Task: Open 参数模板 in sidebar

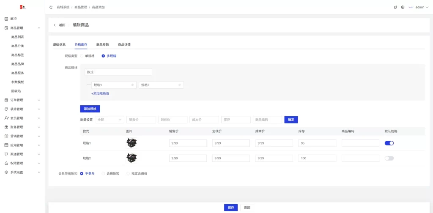Action: tap(17, 82)
